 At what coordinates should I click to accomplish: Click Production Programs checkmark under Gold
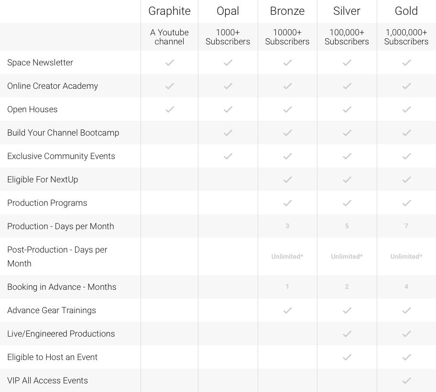point(406,203)
